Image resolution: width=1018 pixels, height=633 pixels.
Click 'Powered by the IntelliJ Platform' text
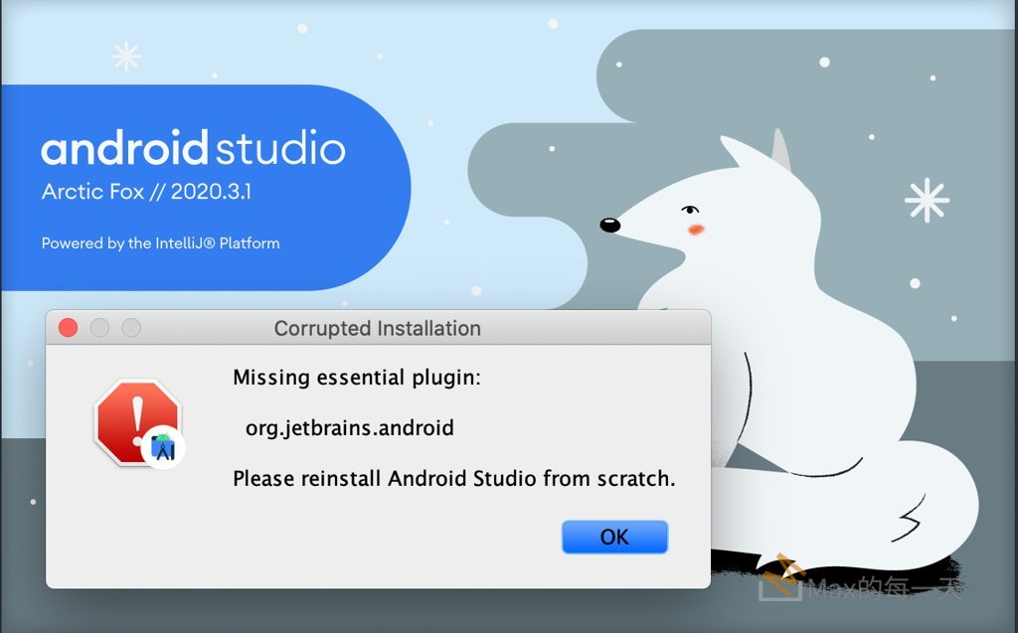160,243
